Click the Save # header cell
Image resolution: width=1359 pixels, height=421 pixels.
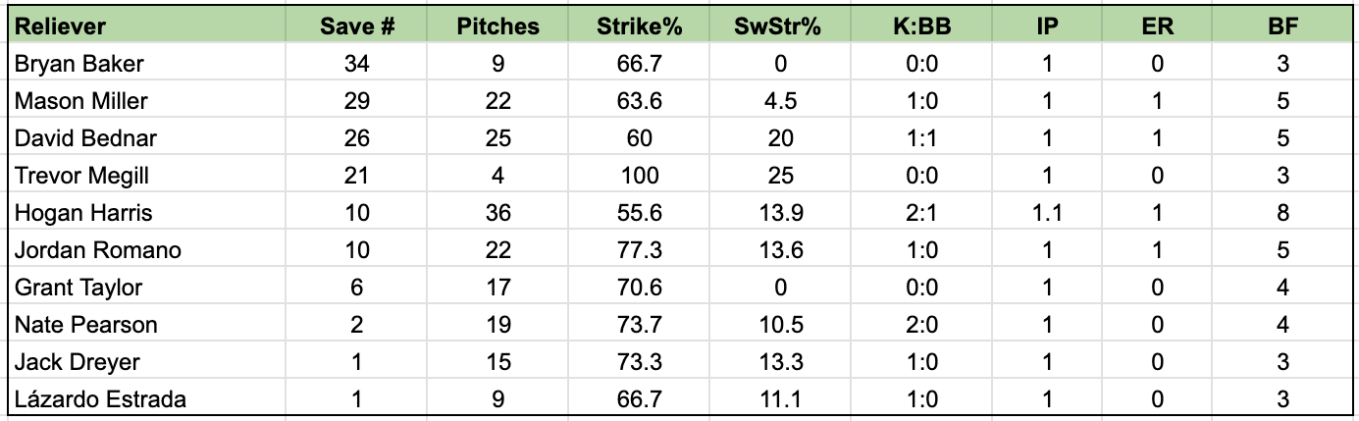tap(357, 26)
